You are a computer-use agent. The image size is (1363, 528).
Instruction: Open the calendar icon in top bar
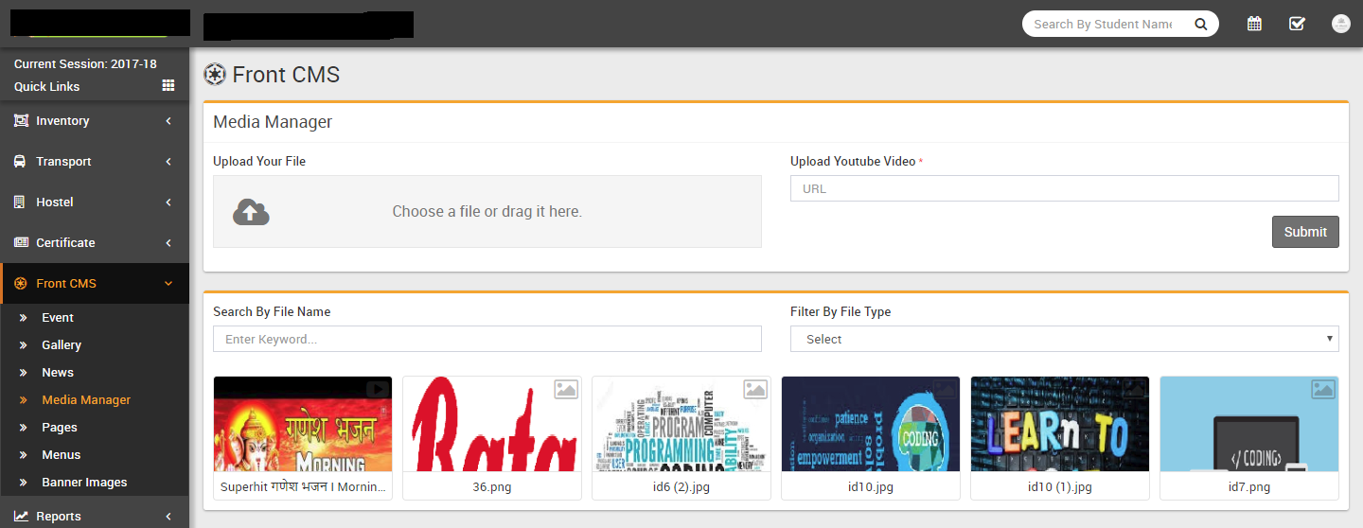coord(1254,24)
